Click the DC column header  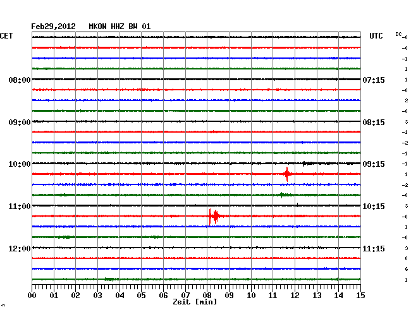tap(398, 34)
